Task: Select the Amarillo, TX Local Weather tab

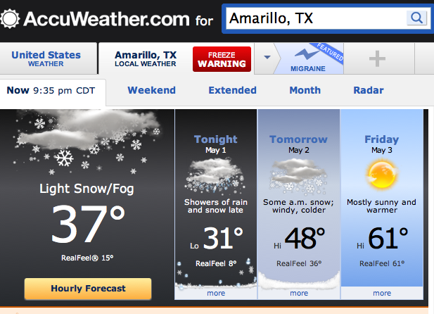Action: click(146, 58)
